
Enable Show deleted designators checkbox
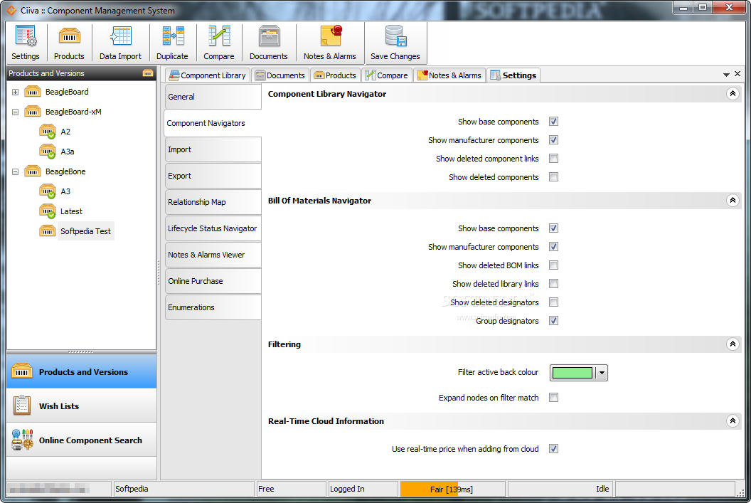554,302
